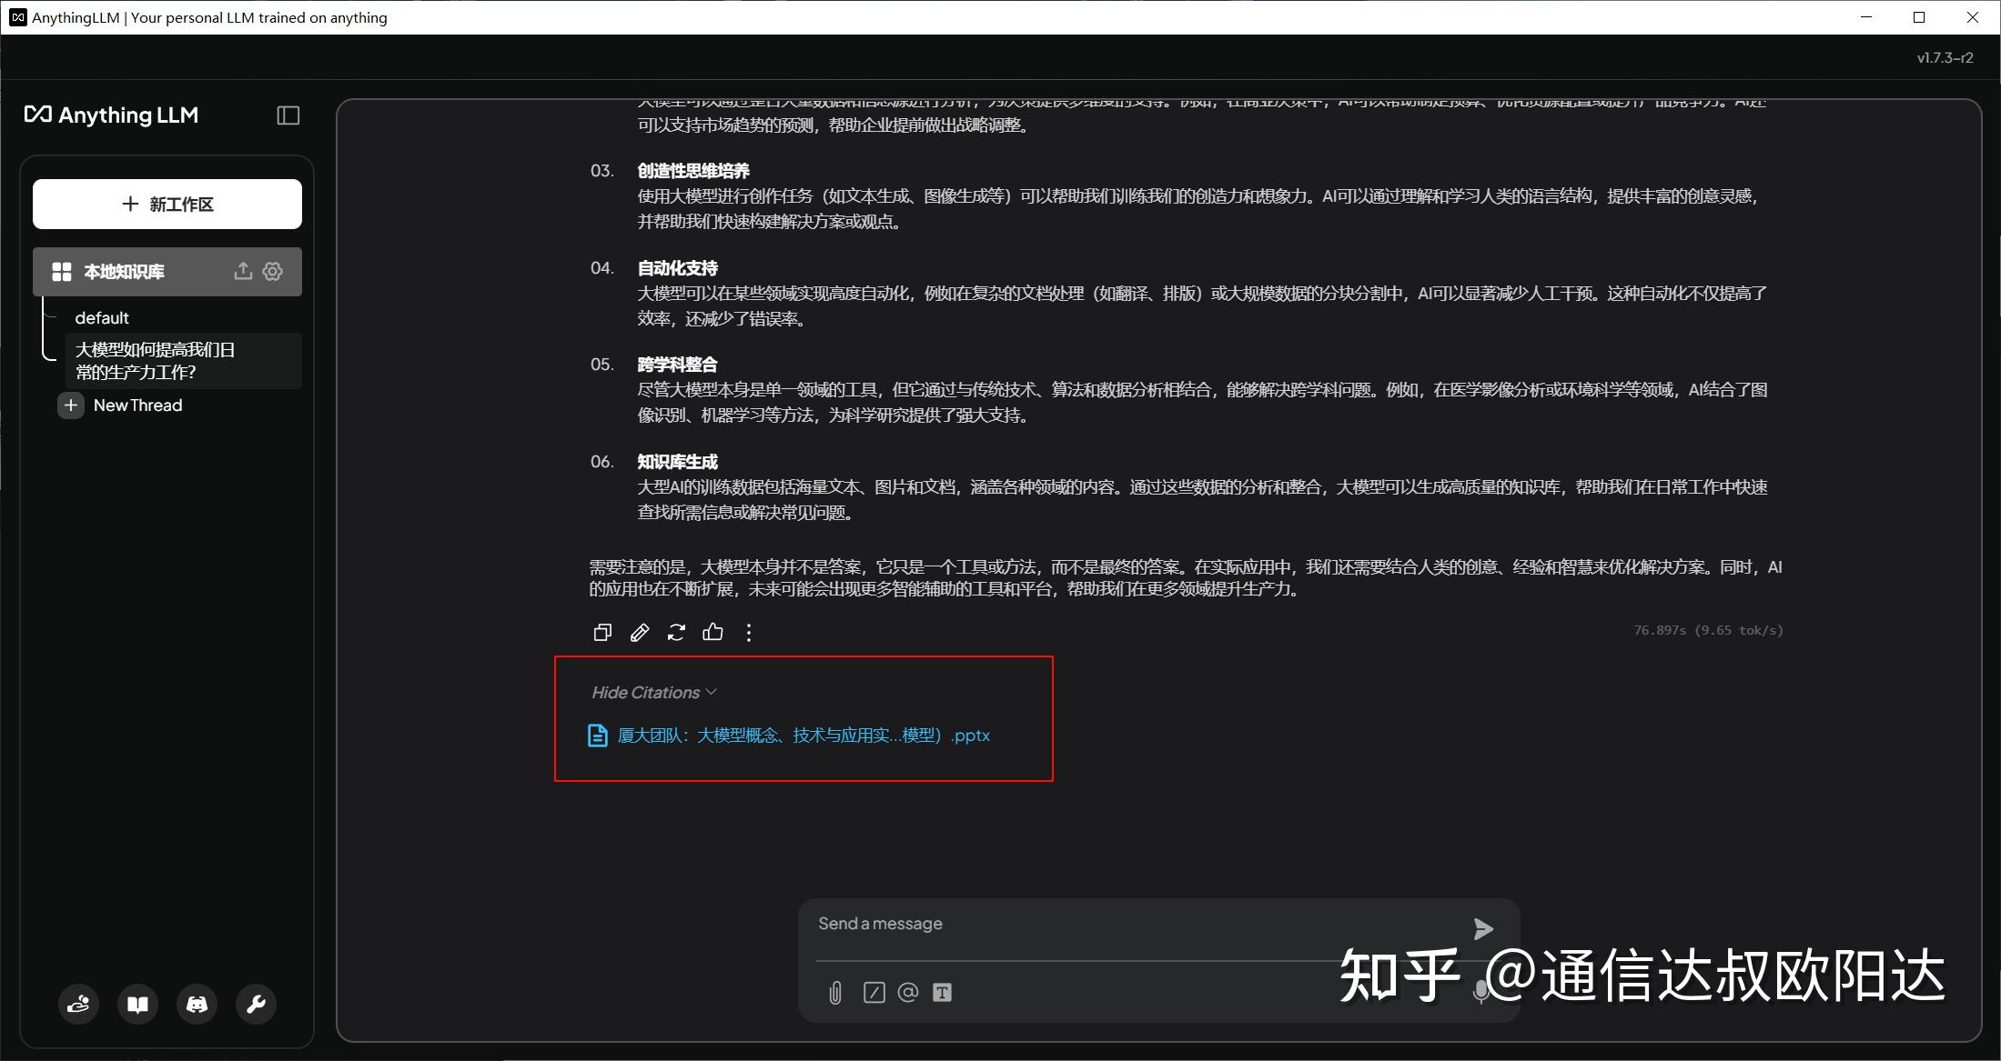Open the support hand icon in sidebar footer
Viewport: 2001px width, 1061px height.
click(79, 1005)
